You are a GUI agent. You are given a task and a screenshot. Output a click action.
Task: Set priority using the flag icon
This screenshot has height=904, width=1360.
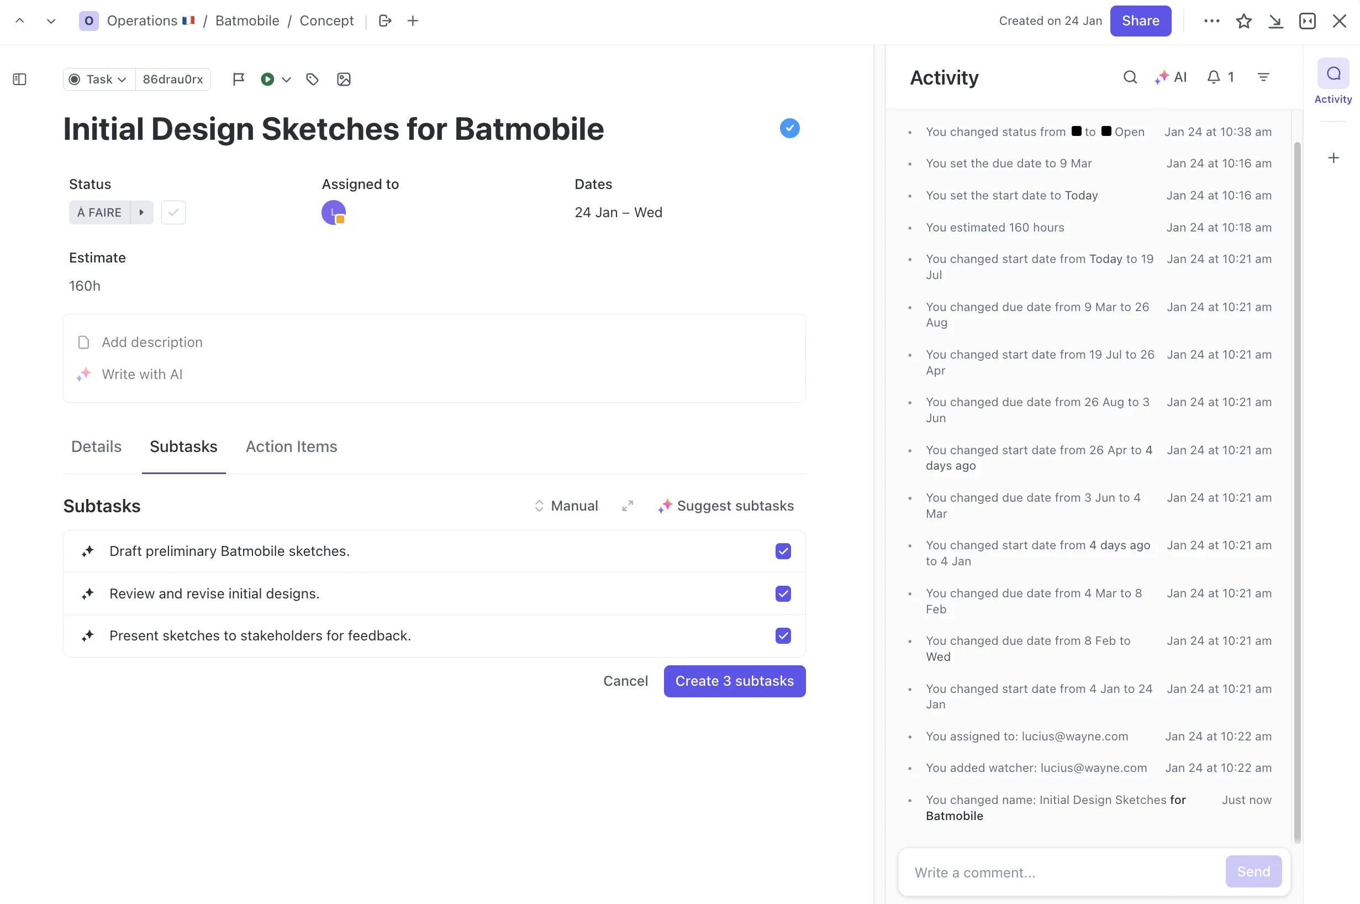click(x=238, y=79)
